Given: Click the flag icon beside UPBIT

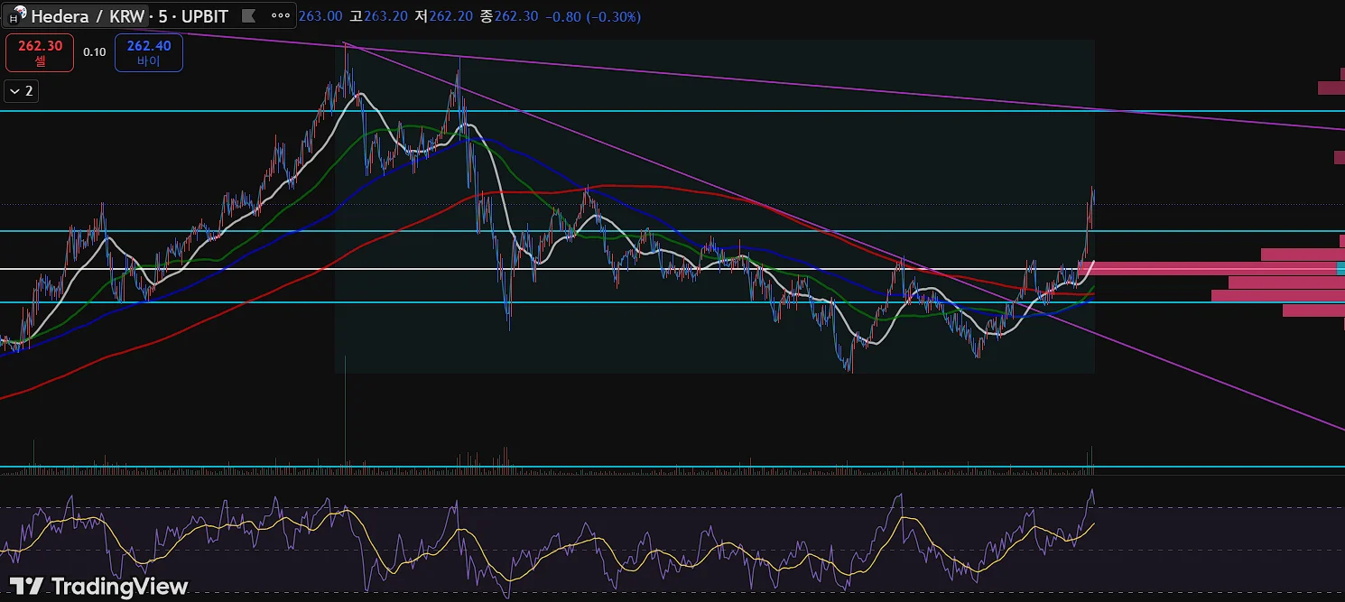Looking at the screenshot, I should pos(249,15).
